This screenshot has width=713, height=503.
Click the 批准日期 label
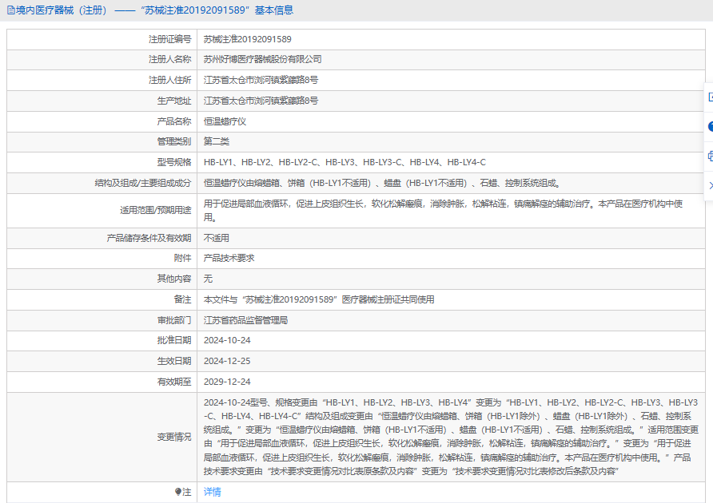pyautogui.click(x=174, y=340)
